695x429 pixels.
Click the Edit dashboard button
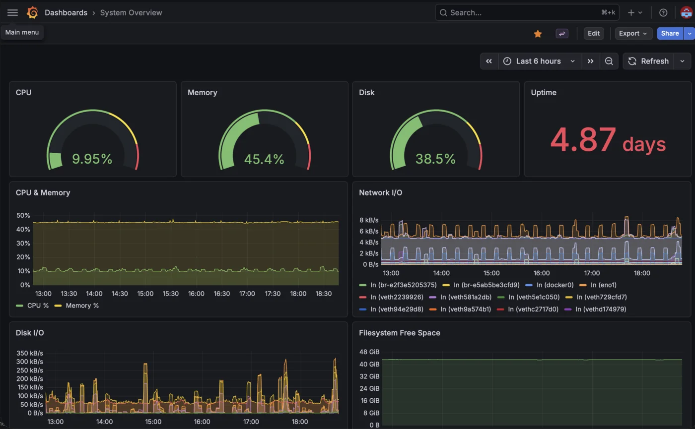pos(594,33)
